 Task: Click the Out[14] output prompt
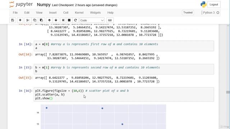point(25,54)
